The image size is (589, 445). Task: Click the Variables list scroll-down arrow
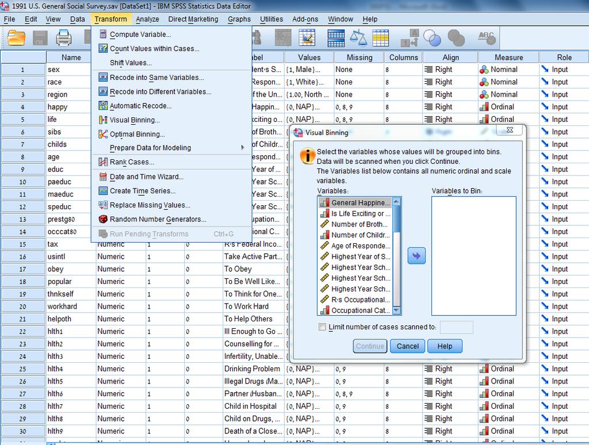396,310
